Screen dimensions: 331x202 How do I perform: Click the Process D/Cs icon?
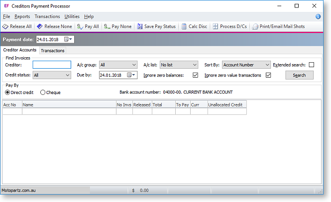pos(216,26)
